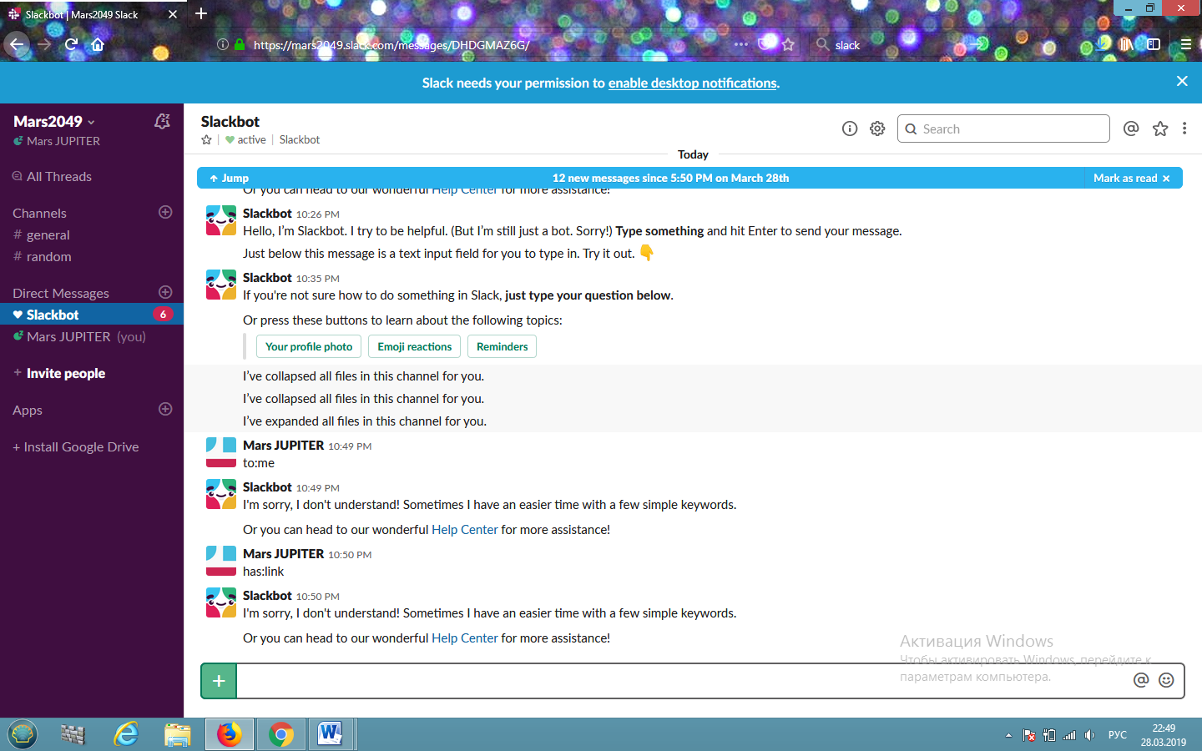Open Help Center link in 10:49 PM reply
Screen dimensions: 1202x751
pyautogui.click(x=465, y=530)
